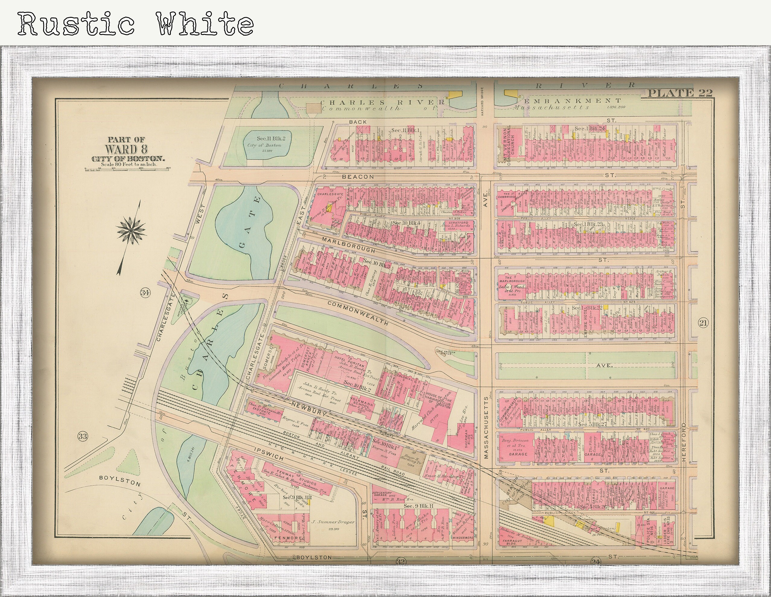Click 'The White Company' garage building

pos(592,447)
